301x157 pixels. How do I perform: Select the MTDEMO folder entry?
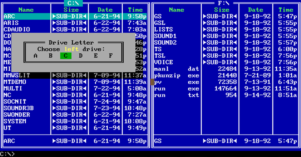pyautogui.click(x=15, y=82)
